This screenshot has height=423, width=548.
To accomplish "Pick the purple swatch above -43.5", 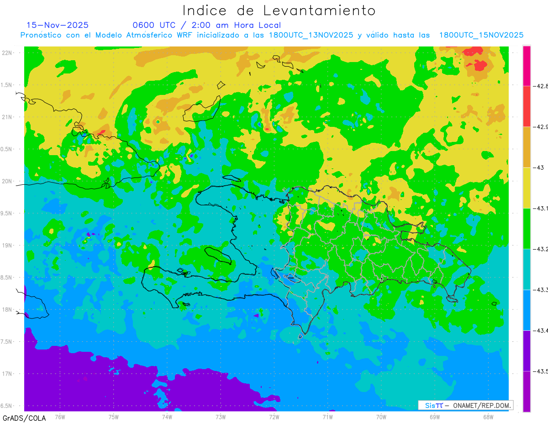I will pyautogui.click(x=527, y=350).
